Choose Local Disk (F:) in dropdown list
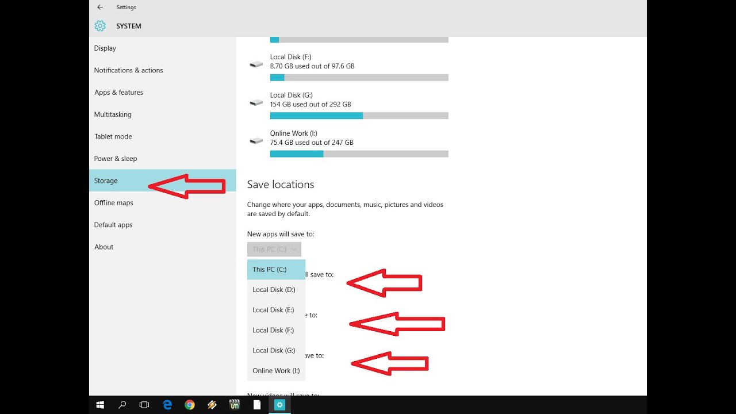736x414 pixels. [x=276, y=330]
